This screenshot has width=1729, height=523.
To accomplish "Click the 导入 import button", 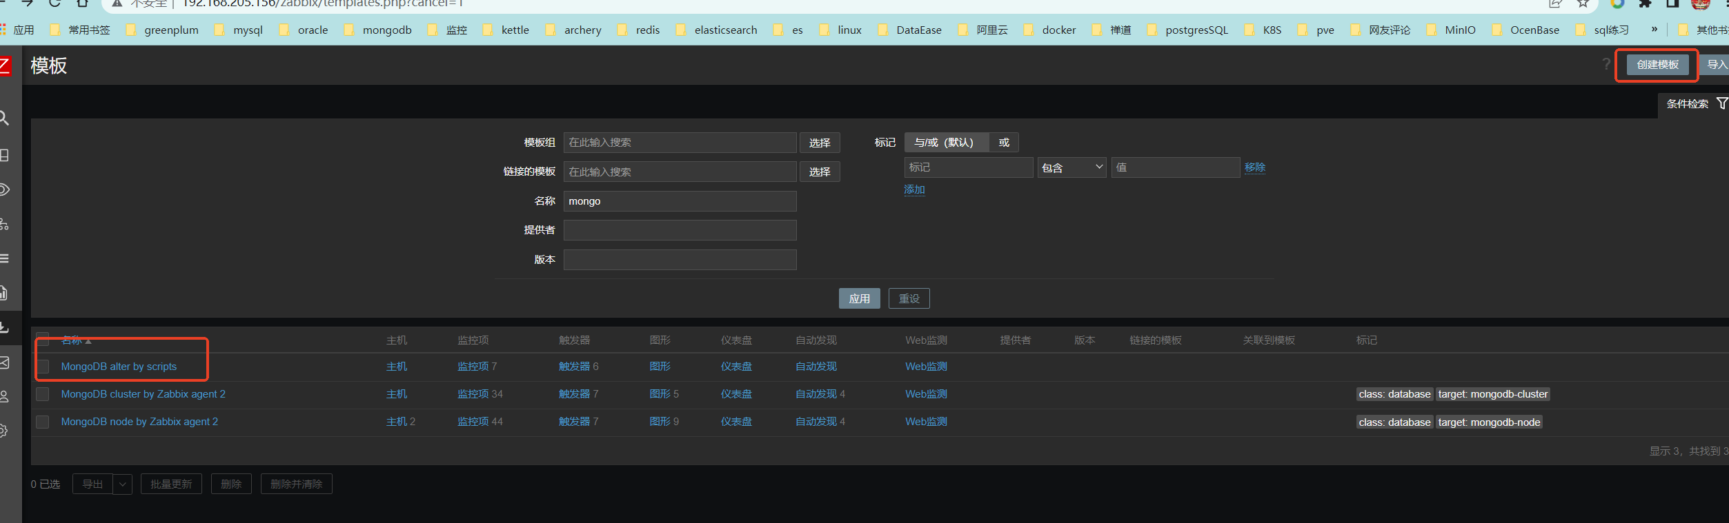I will coord(1715,65).
